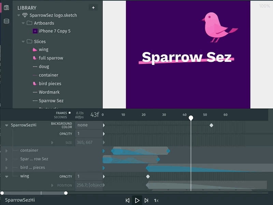Select the full sparrow slice icon
273x205 pixels.
34,58
